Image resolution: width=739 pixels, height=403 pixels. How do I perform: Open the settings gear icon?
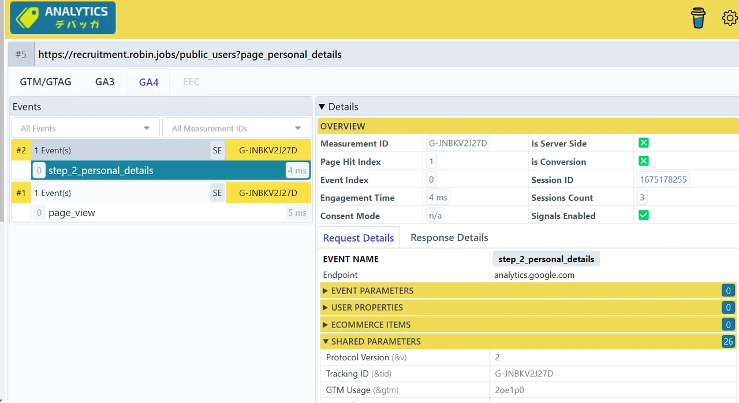[730, 18]
